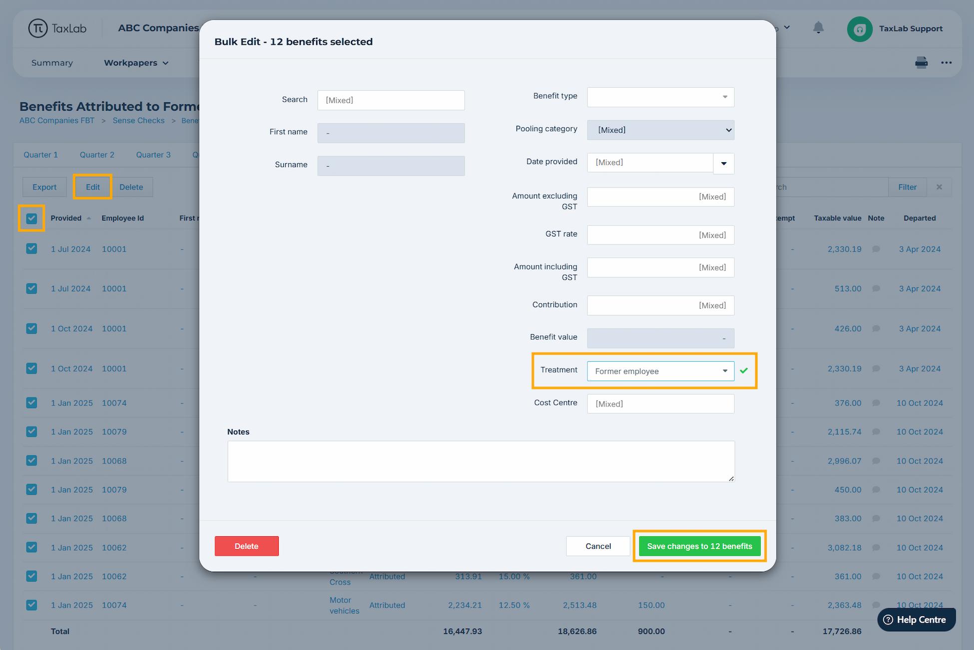Screen dimensions: 974x650
Task: Click the printer icon
Action: click(x=921, y=63)
